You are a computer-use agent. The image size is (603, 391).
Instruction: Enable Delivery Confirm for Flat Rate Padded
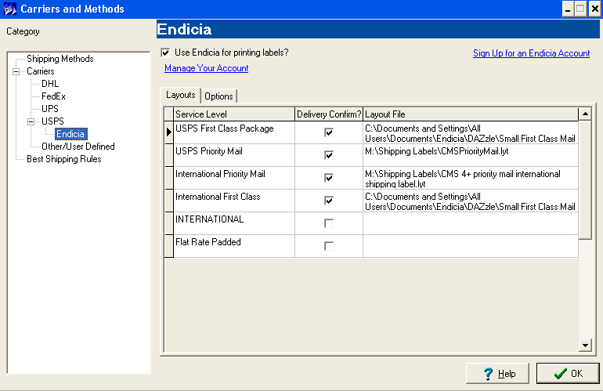pos(329,246)
